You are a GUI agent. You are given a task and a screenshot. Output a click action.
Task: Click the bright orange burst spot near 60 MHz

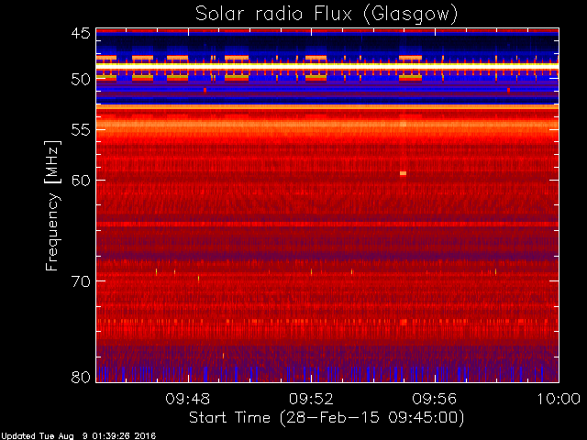(x=403, y=173)
